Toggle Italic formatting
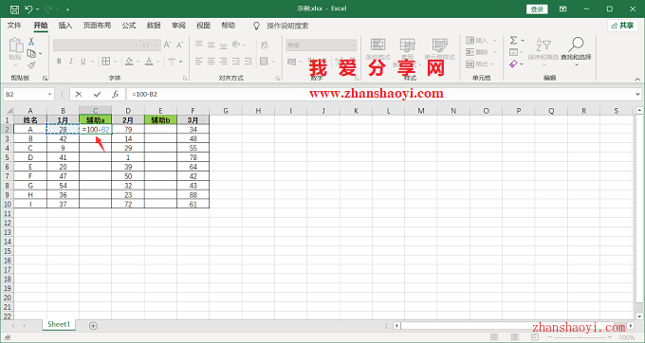 71,62
